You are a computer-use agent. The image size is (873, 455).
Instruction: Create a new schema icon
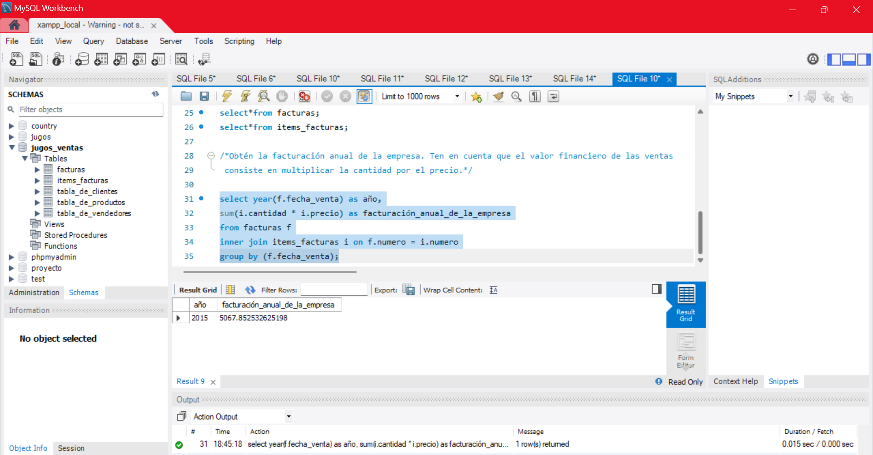(82, 59)
